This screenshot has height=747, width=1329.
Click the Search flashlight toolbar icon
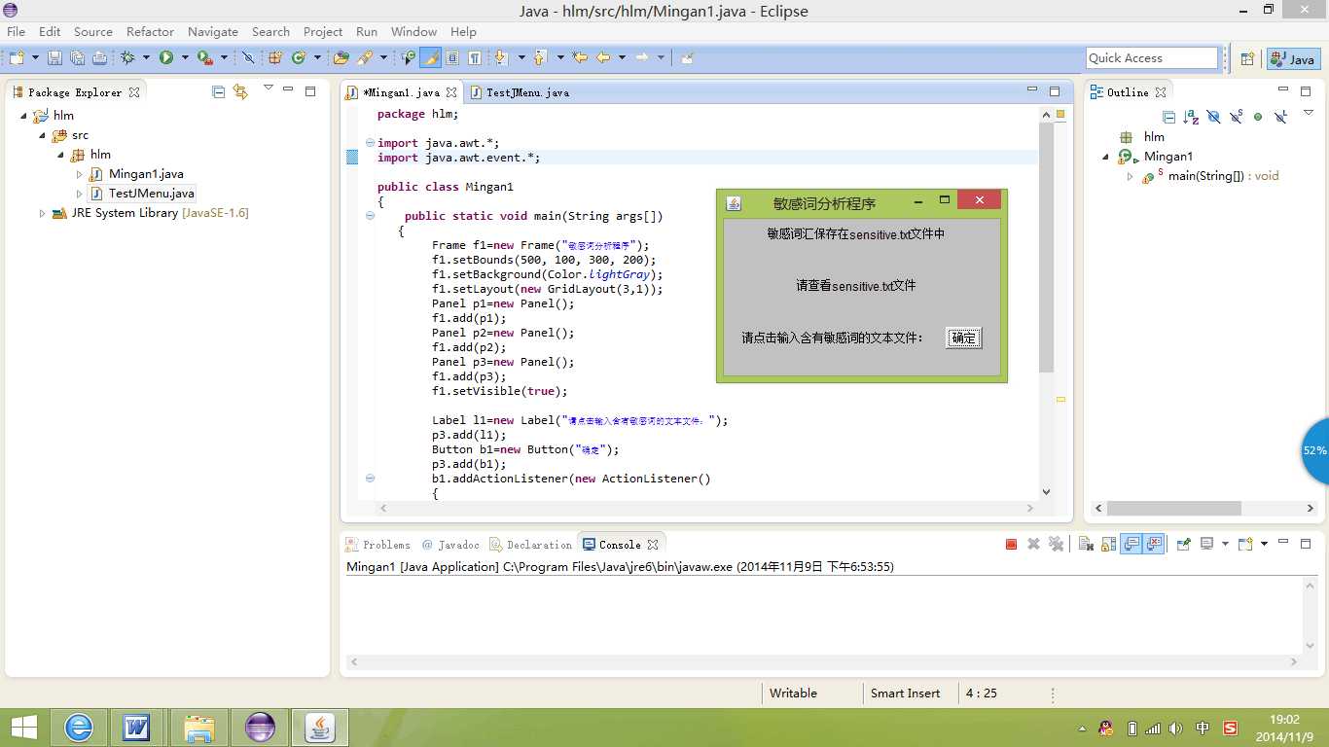pos(365,58)
